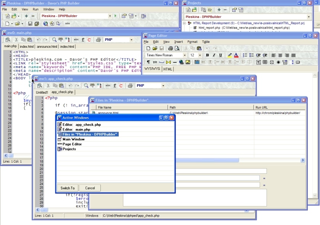Image resolution: width=320 pixels, height=225 pixels.
Task: Click bulleted list icon in Page Editor
Action: [x=251, y=55]
